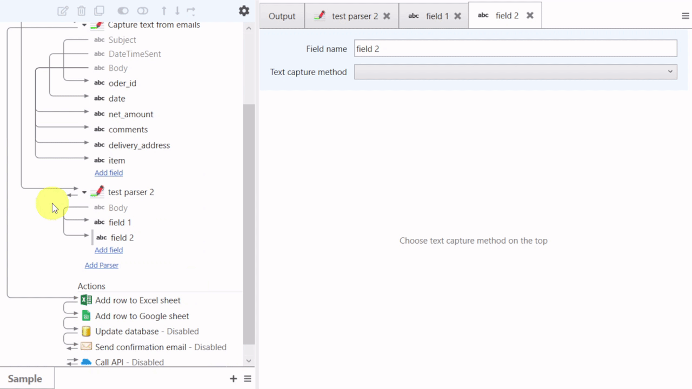Image resolution: width=692 pixels, height=389 pixels.
Task: Click the abc icon beside oder_id
Action: click(99, 83)
